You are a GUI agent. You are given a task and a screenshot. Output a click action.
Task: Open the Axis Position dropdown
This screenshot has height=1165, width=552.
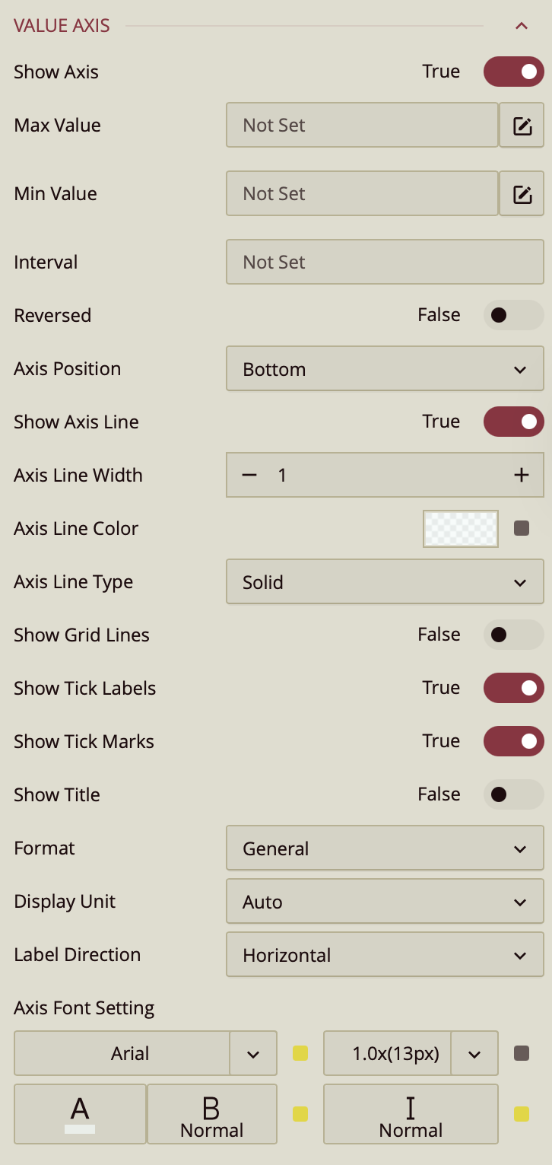click(385, 369)
